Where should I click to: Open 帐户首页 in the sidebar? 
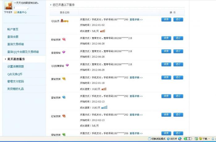(13, 29)
